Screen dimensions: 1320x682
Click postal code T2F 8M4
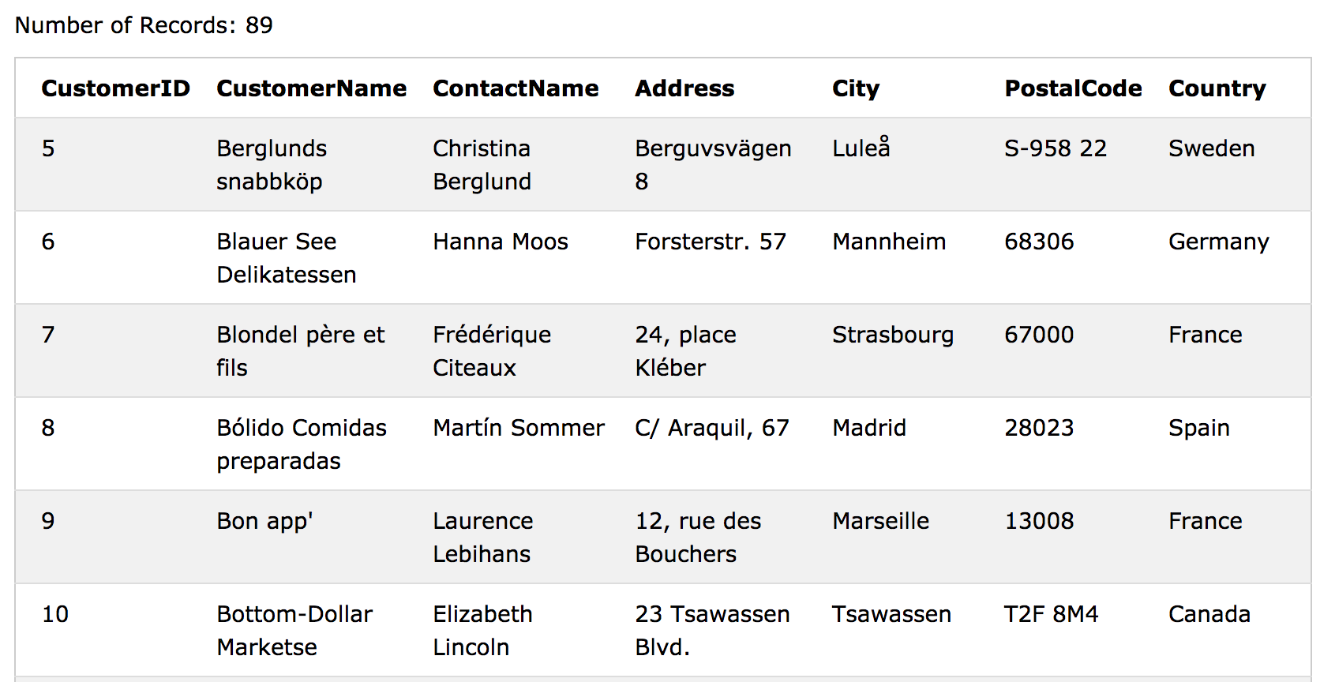pos(1051,614)
